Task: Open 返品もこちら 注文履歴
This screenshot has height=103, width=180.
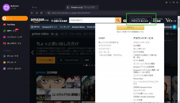Action: point(158,20)
